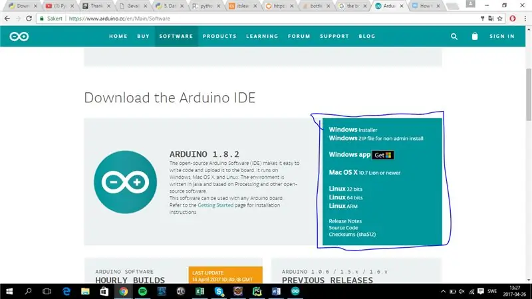This screenshot has height=299, width=532.
Task: Open the SUPPORT nav item
Action: pyautogui.click(x=334, y=37)
